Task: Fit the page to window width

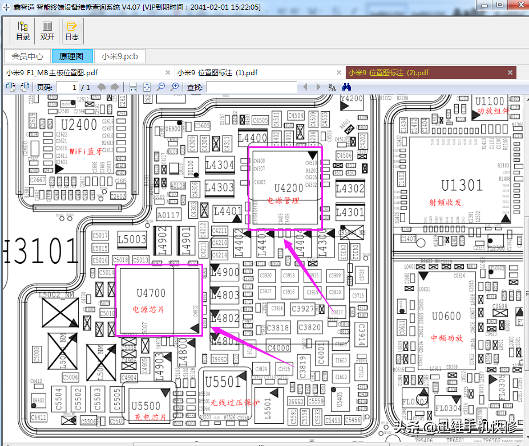Action: click(134, 87)
